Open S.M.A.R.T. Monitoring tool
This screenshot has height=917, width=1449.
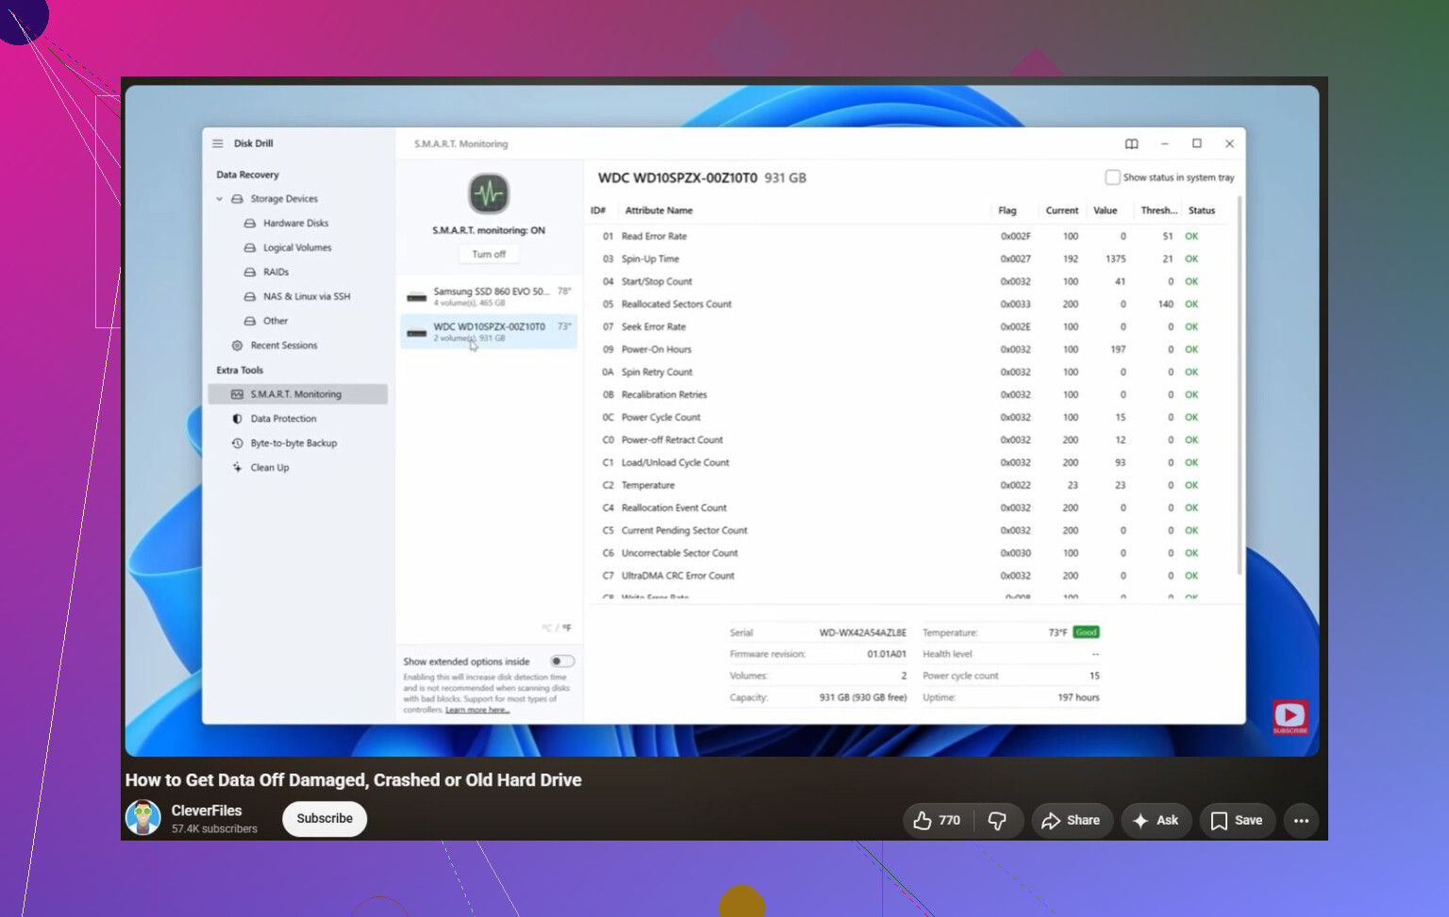point(297,394)
